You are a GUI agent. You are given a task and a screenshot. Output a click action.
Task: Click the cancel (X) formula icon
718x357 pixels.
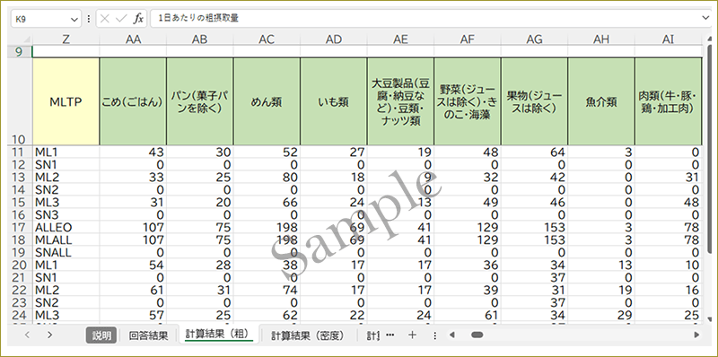105,19
